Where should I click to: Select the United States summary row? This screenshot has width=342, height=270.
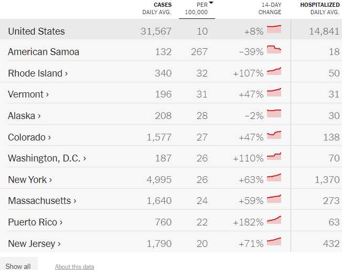pyautogui.click(x=37, y=31)
